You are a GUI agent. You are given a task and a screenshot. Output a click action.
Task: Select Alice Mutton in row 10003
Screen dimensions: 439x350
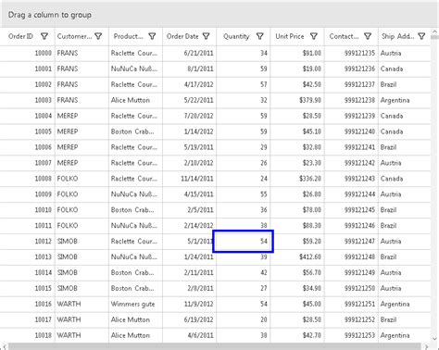135,100
